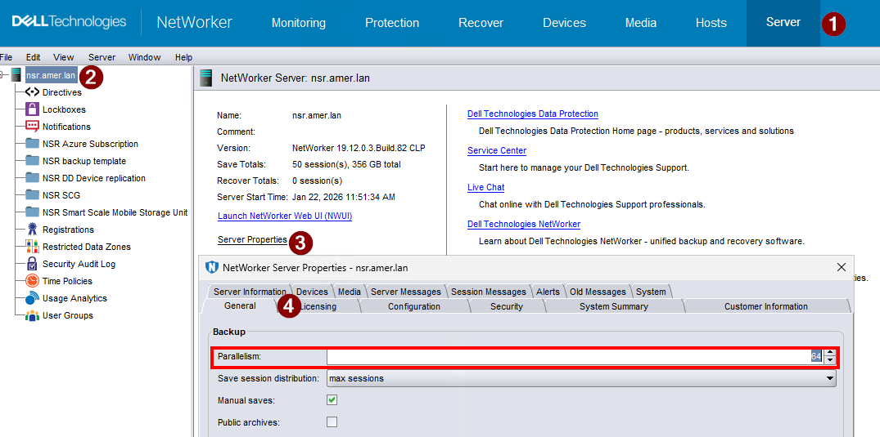Open the View menu
Viewport: 880px width, 437px height.
(x=64, y=57)
